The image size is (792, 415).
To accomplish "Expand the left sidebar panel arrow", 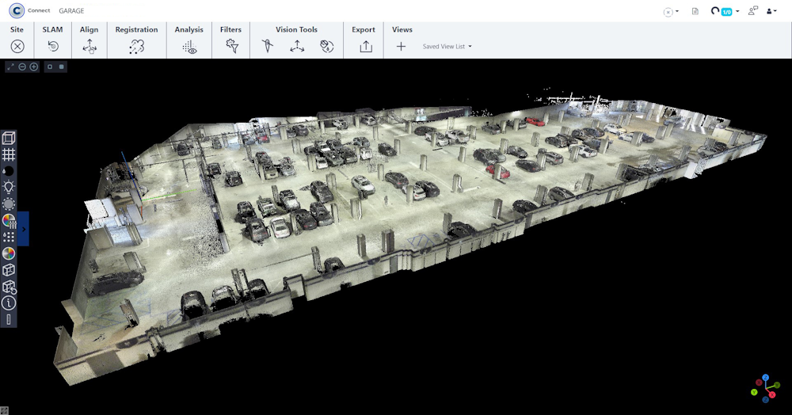I will coord(24,229).
